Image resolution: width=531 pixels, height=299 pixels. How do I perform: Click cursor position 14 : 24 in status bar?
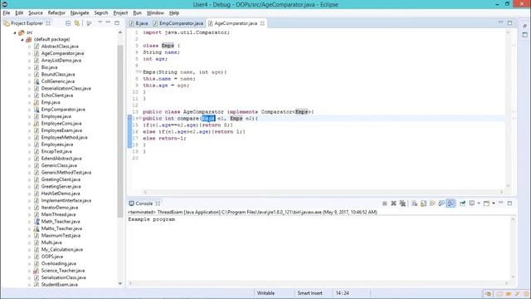tap(343, 293)
